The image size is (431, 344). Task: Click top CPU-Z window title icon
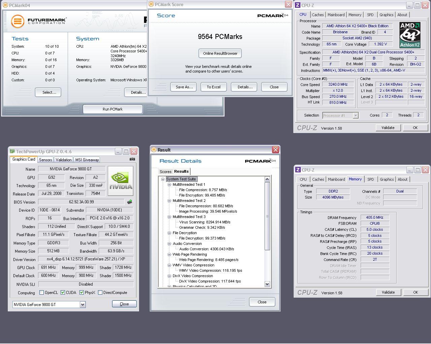[298, 5]
